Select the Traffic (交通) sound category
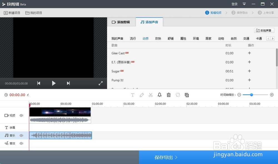Screen dimensions: 278x164 246,38
